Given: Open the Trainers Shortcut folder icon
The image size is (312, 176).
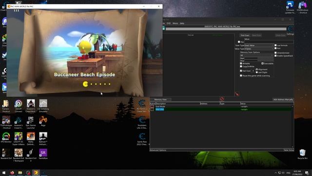Looking at the screenshot, I should tap(6, 106).
